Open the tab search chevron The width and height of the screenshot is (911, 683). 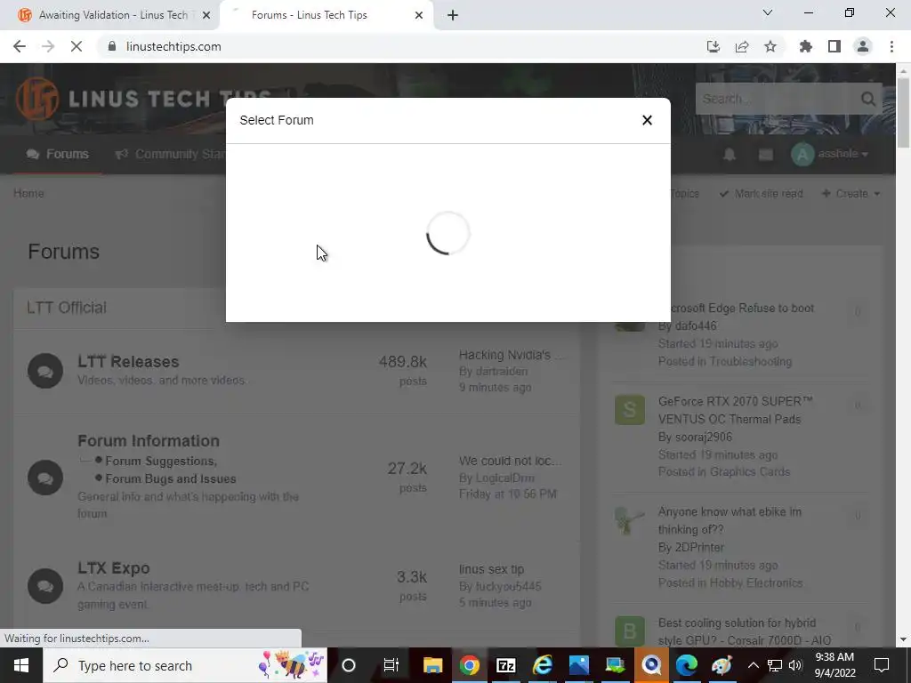[768, 12]
